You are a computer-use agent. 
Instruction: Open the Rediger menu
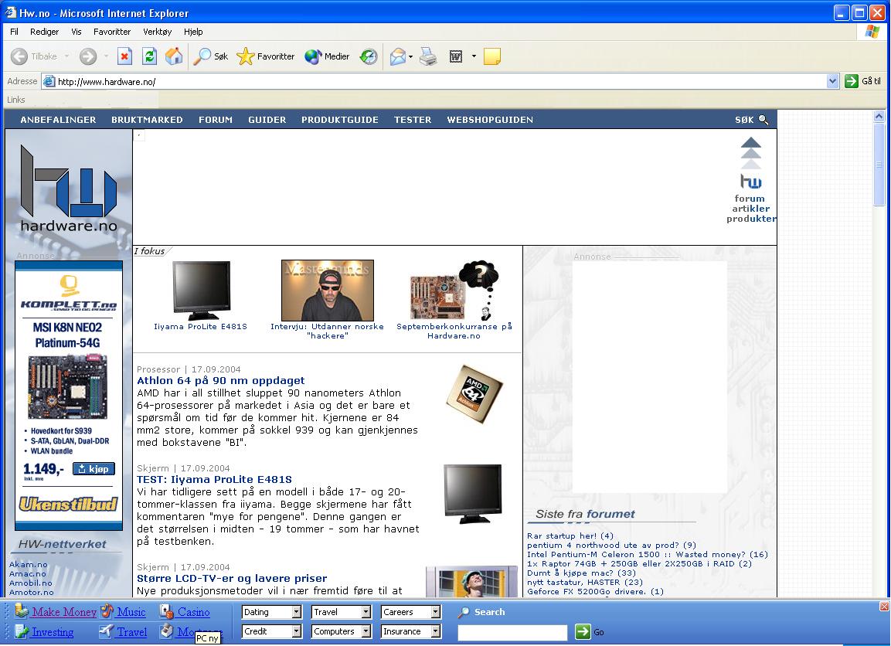(x=44, y=32)
